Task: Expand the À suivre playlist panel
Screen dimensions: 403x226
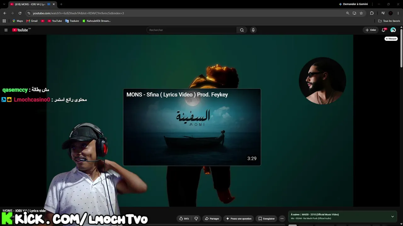Action: [393, 217]
